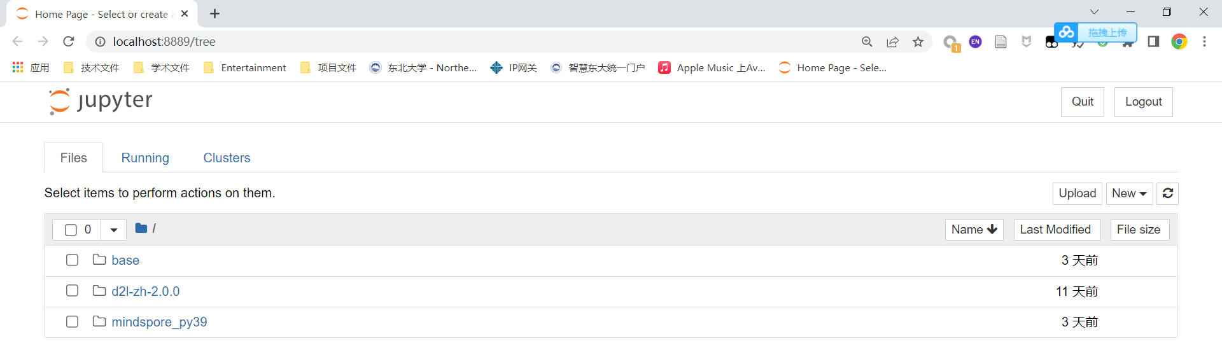Open the Apple Music bookmark

point(712,67)
